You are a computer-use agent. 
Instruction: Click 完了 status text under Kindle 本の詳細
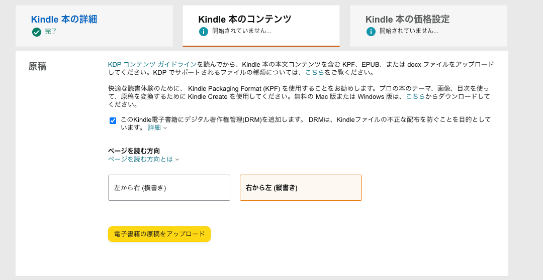[51, 32]
